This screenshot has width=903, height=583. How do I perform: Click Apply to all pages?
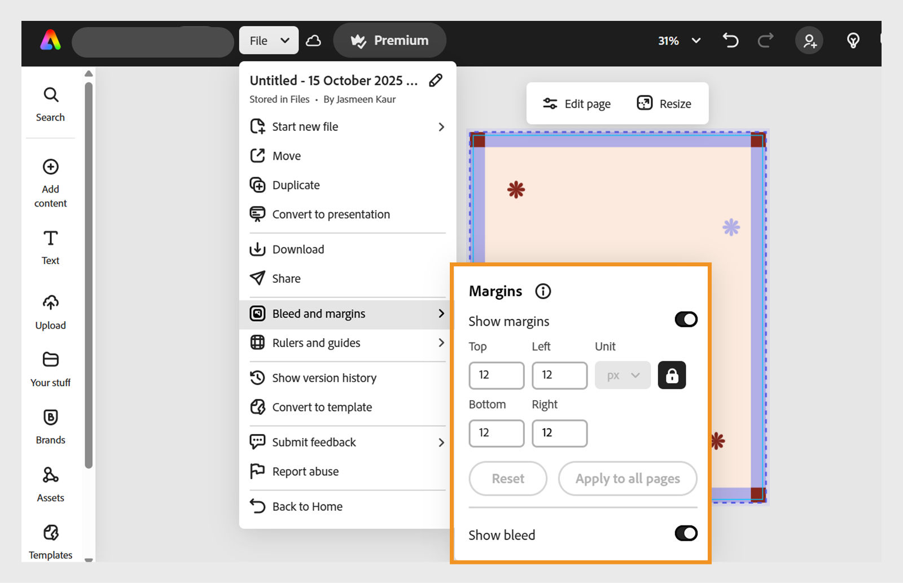point(627,478)
